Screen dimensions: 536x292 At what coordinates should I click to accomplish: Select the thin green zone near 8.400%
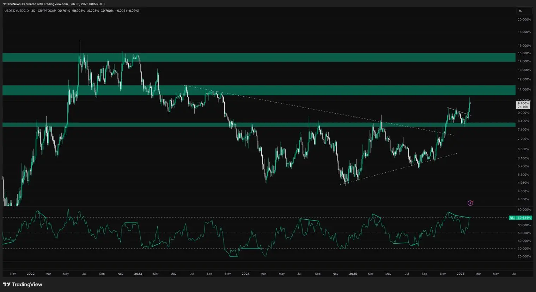259,124
